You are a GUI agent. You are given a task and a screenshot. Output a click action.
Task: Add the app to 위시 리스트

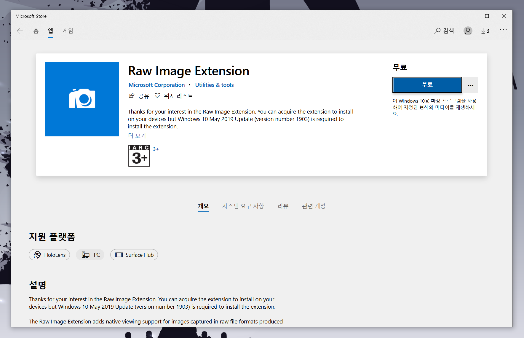pos(174,96)
